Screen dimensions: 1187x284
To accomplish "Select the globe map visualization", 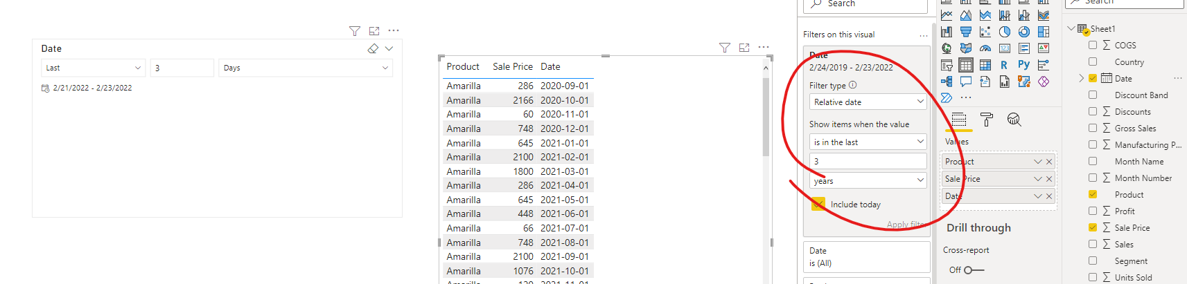I will (947, 48).
